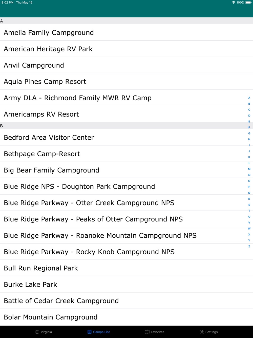
Task: Jump to letter M in index
Action: (249, 169)
